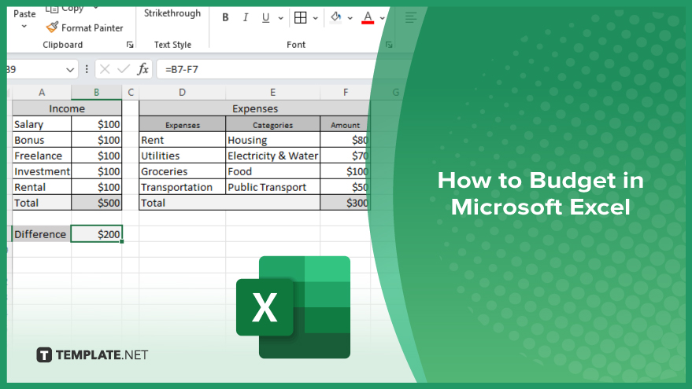Select the $500 income total cell

coord(96,203)
